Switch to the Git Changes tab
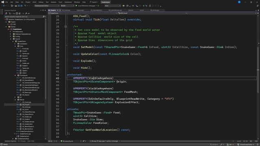 tap(22, 141)
